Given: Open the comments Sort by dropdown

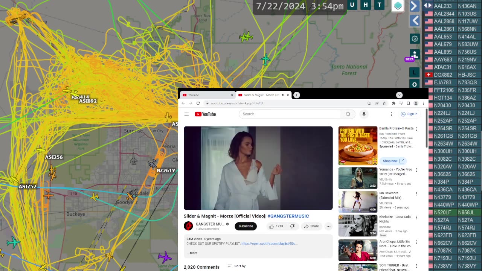Looking at the screenshot, I should pos(236,266).
